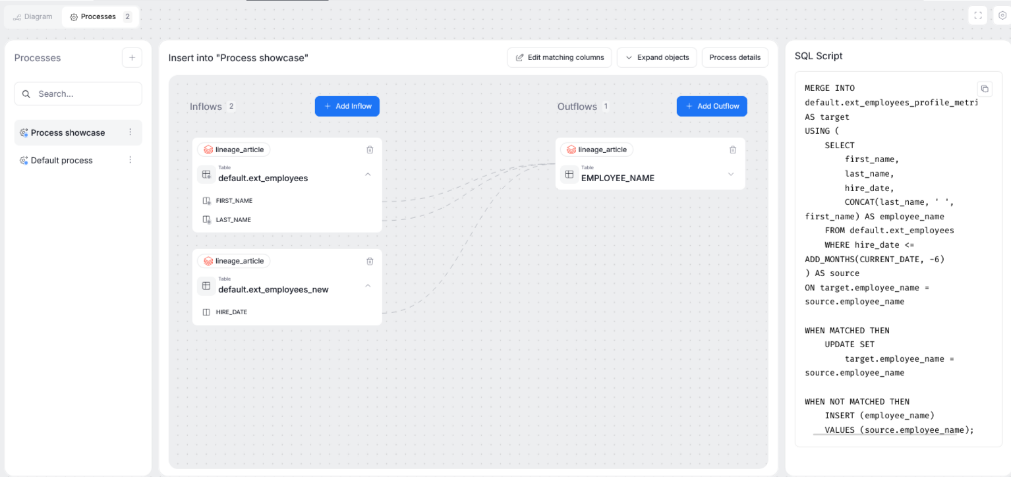Open more options for Process showcase
The width and height of the screenshot is (1011, 477).
[x=130, y=132]
